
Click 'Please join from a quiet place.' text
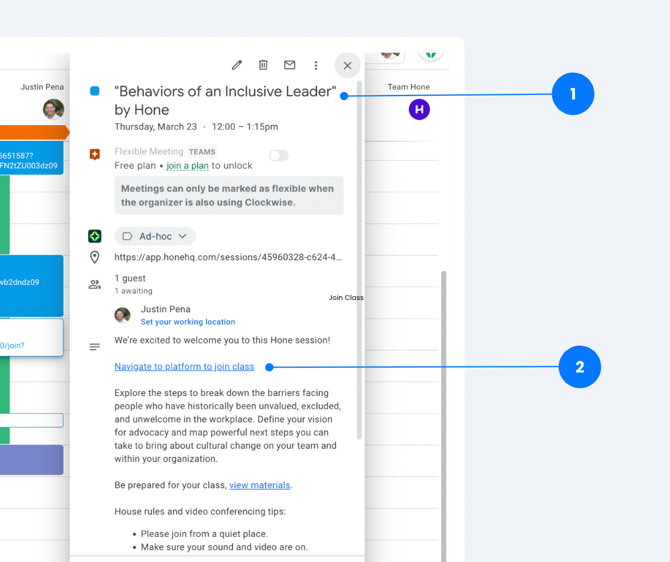[204, 534]
